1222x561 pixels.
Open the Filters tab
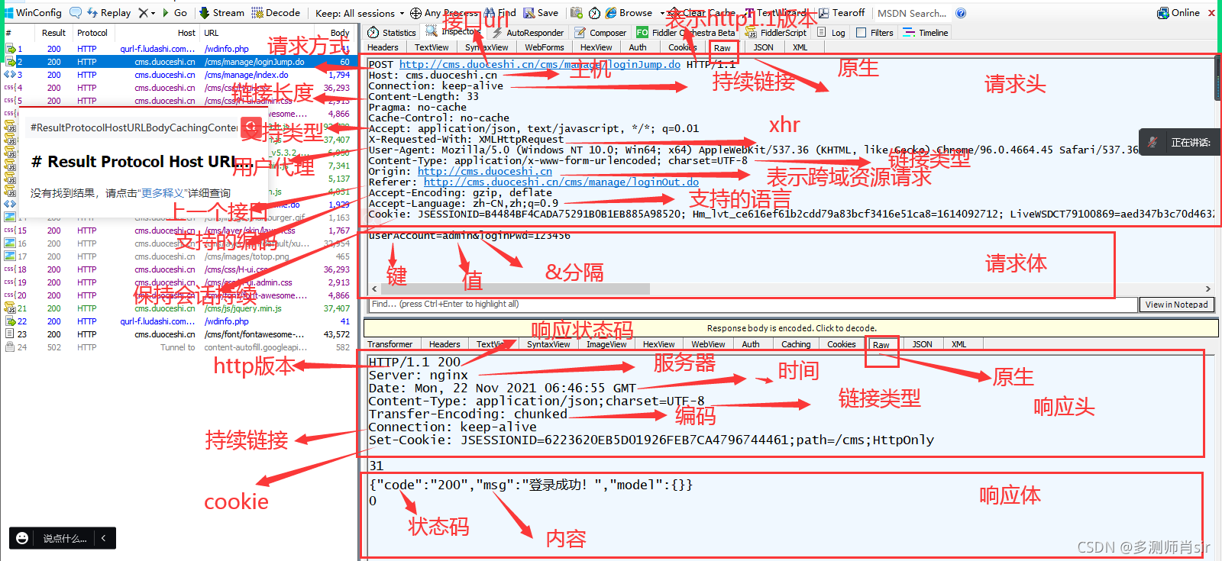tap(874, 33)
